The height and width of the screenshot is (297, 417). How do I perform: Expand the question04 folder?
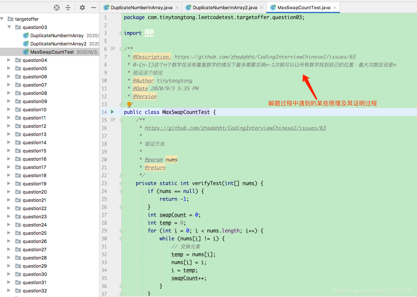[10, 60]
